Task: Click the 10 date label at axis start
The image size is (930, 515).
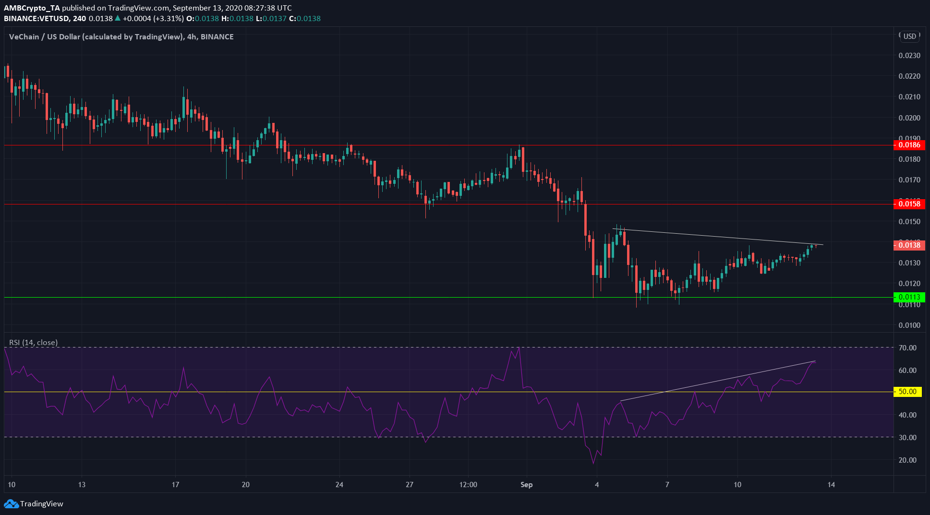Action: 12,485
